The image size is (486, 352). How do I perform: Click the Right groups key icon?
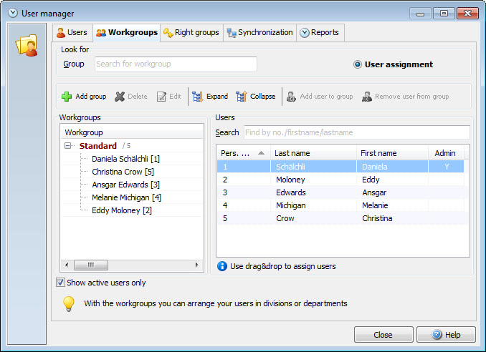click(x=168, y=33)
